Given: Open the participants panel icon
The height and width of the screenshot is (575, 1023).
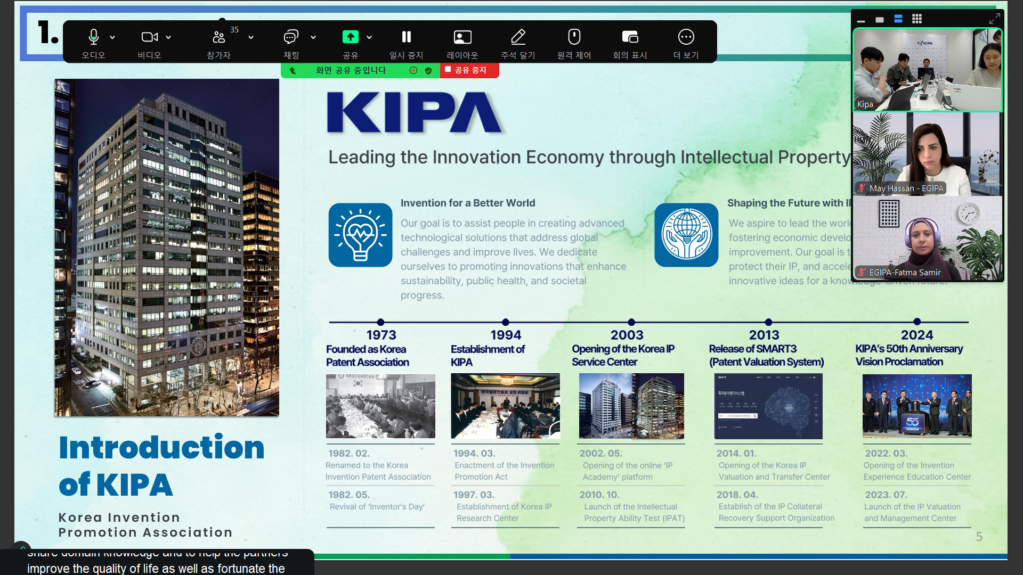Looking at the screenshot, I should (218, 37).
